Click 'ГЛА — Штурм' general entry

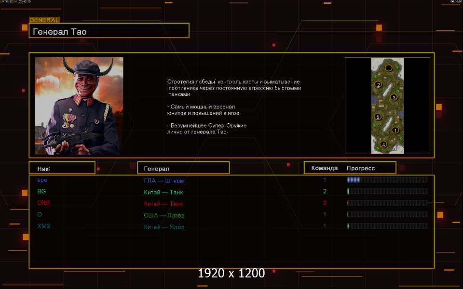[x=164, y=181]
